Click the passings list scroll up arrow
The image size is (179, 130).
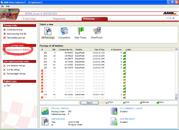click(176, 49)
